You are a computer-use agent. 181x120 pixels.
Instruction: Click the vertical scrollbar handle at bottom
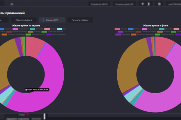[44, 116]
